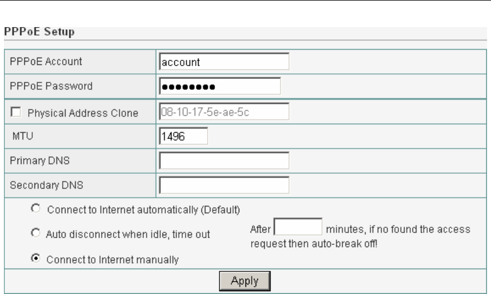Click the greyed-out physical address field

pos(224,112)
